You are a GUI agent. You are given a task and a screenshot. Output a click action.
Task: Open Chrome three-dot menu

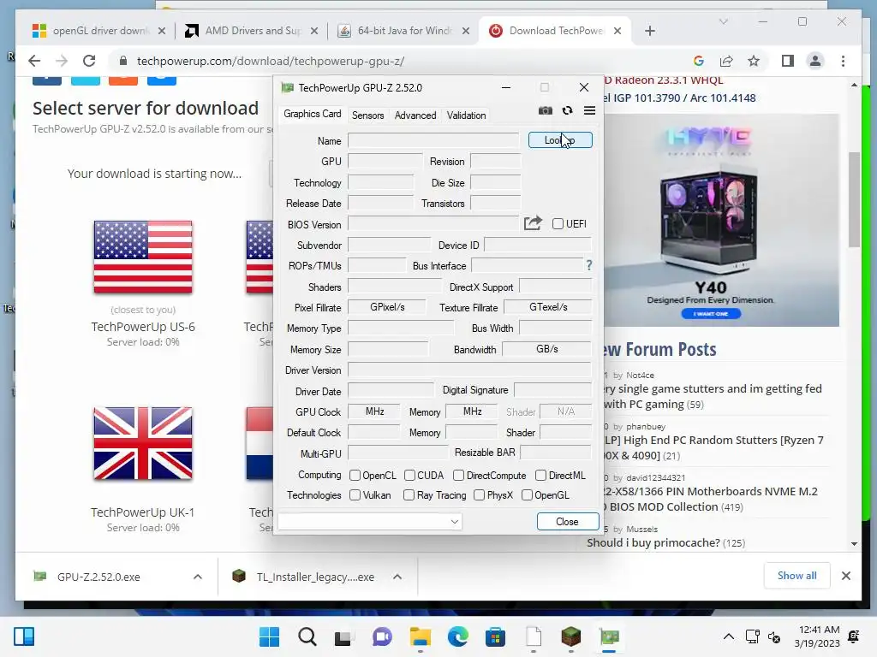(843, 61)
